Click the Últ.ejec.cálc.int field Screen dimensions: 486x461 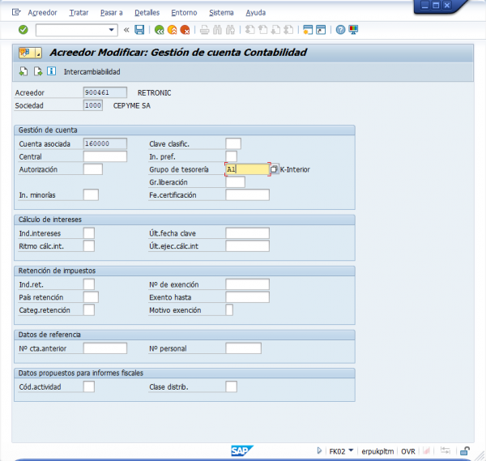(x=248, y=245)
